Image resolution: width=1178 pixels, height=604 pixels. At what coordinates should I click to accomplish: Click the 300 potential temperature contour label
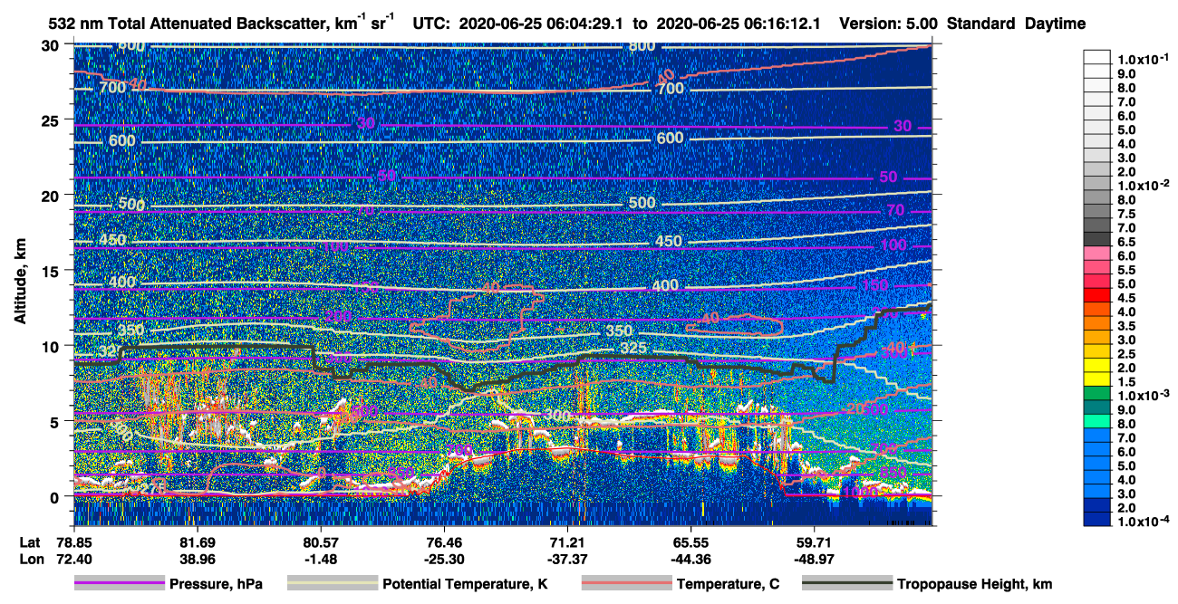tap(558, 415)
